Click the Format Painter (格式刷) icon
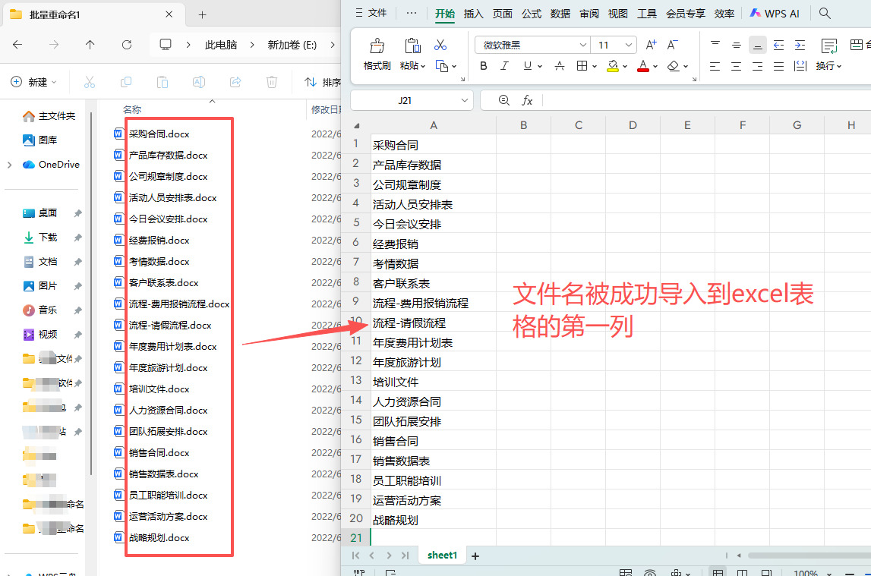Viewport: 871px width, 576px height. click(x=377, y=46)
